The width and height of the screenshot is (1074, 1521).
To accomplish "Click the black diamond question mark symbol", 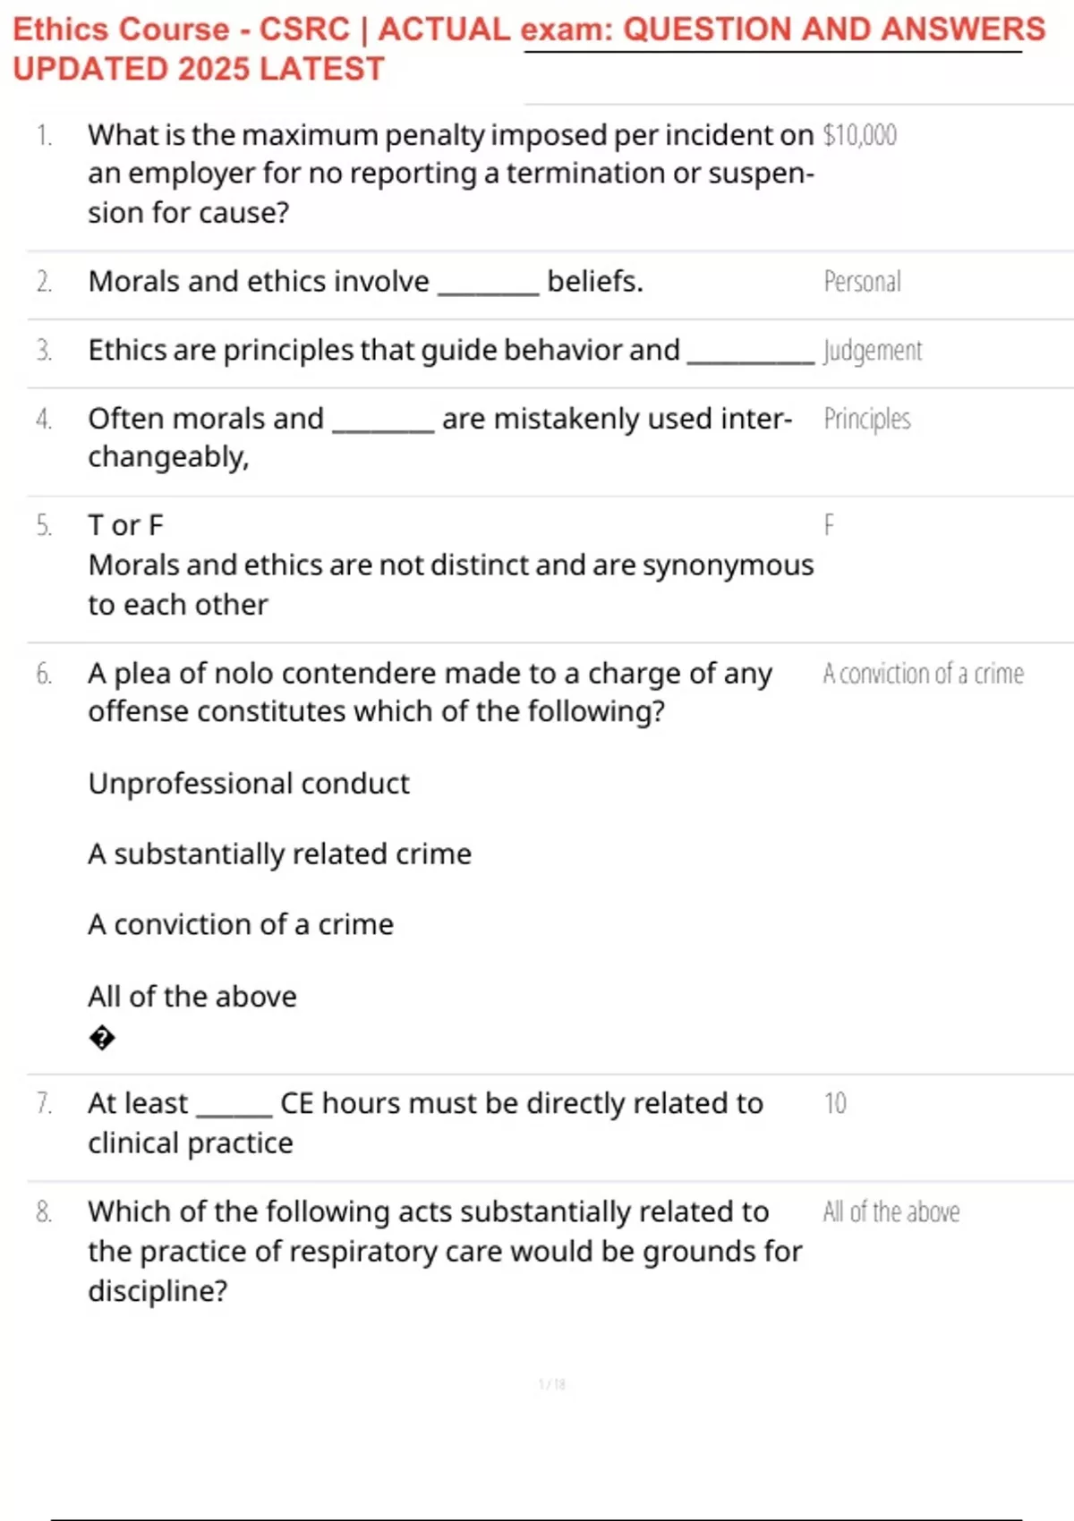I will pyautogui.click(x=102, y=1039).
